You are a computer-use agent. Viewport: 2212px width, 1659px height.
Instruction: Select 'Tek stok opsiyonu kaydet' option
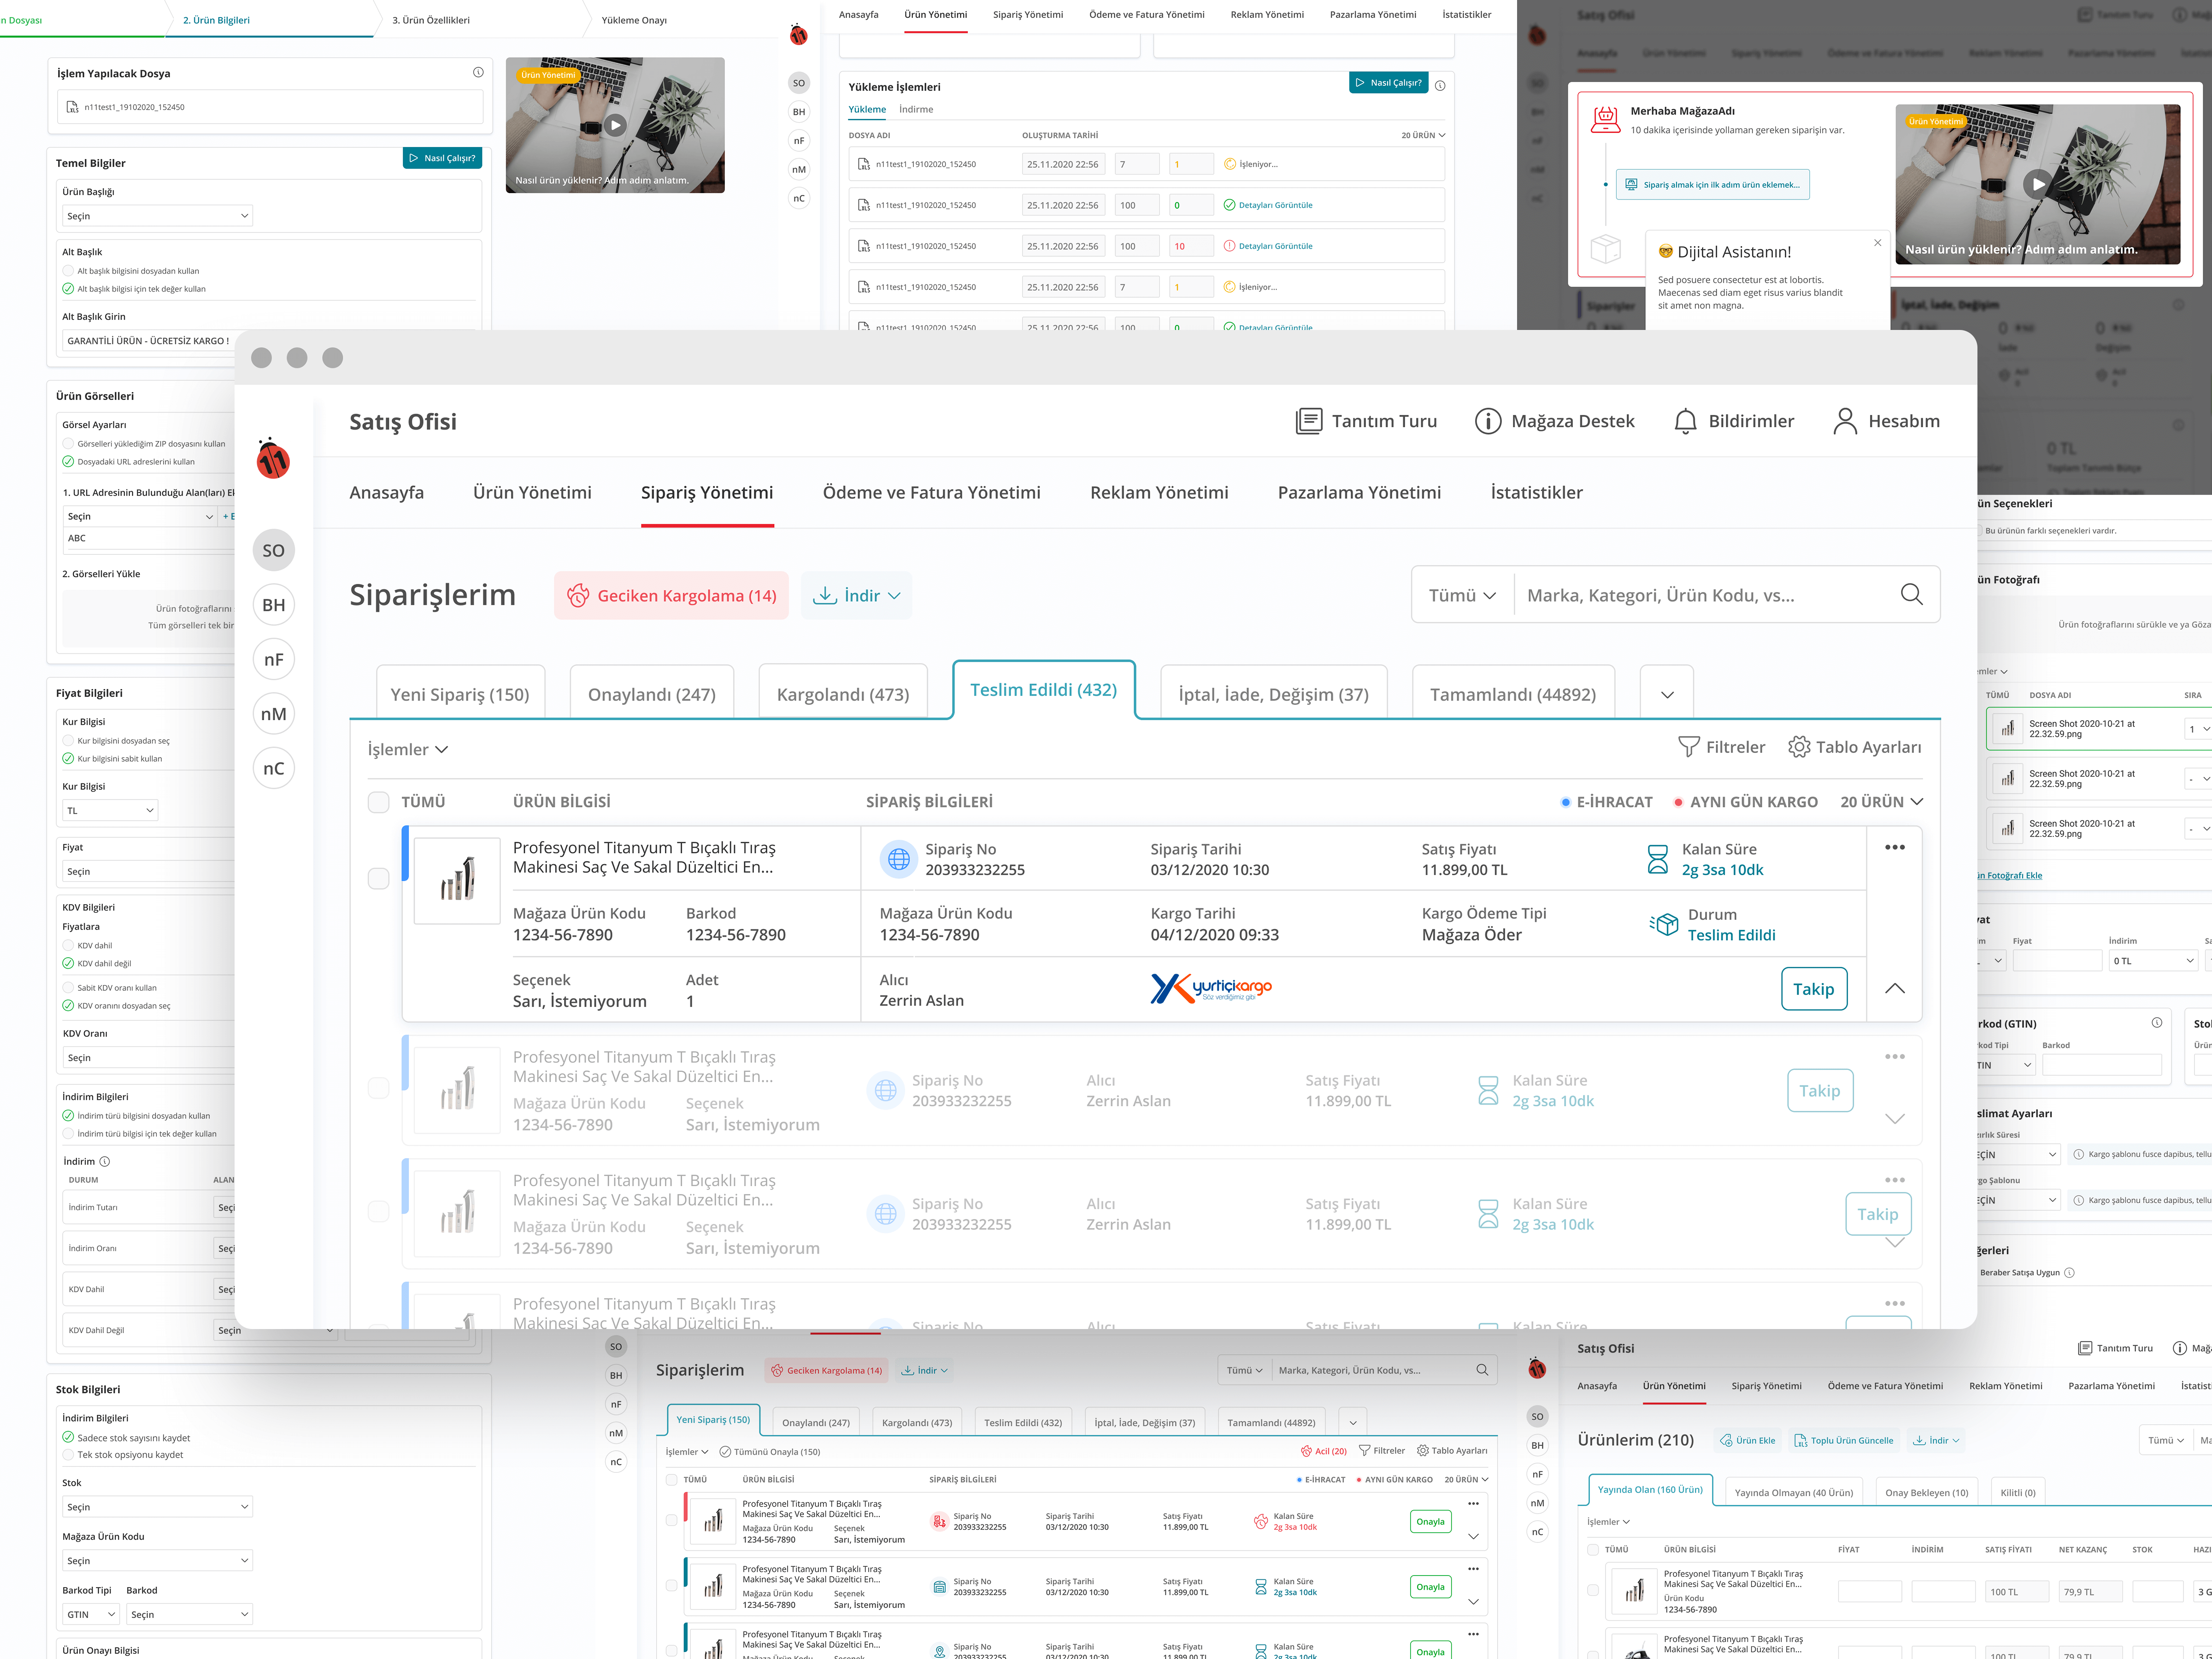tap(68, 1454)
